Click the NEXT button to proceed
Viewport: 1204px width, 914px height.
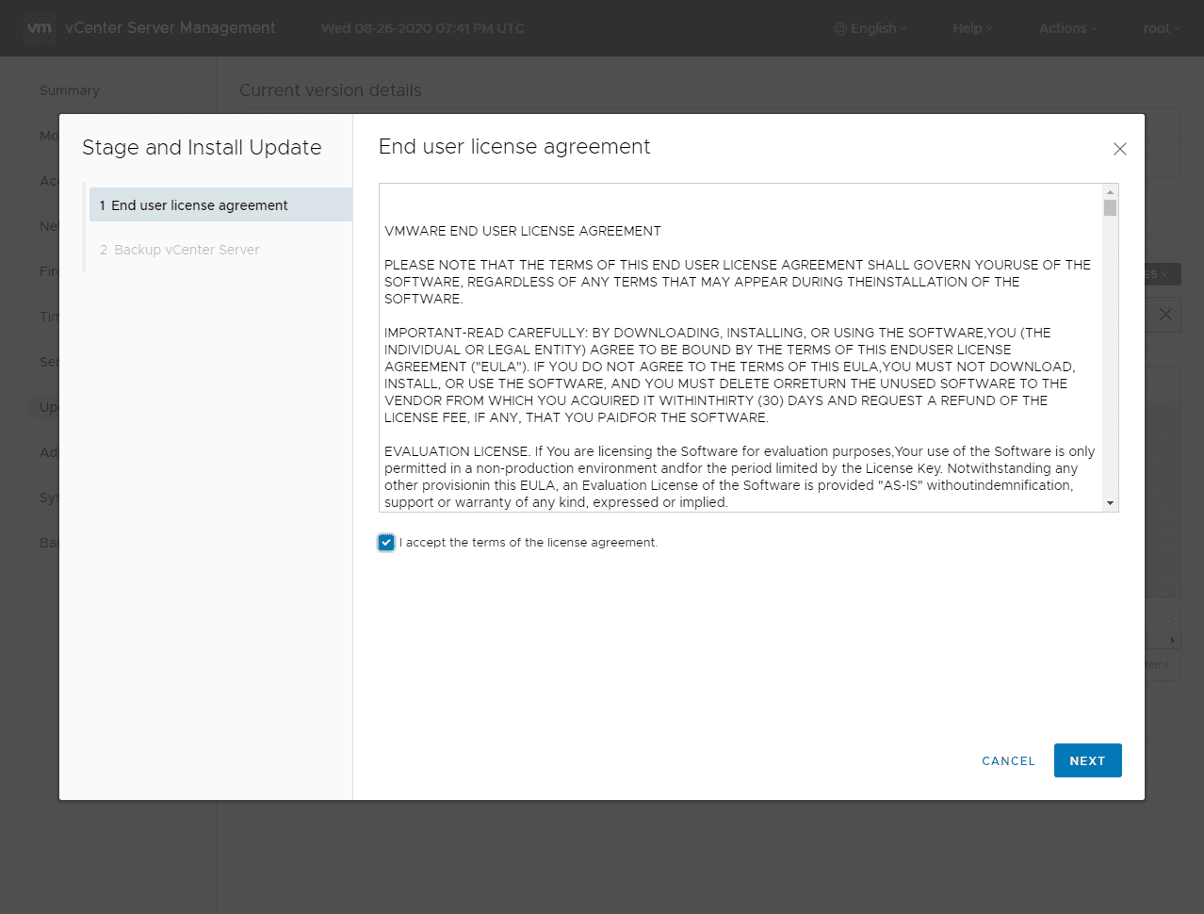1087,760
